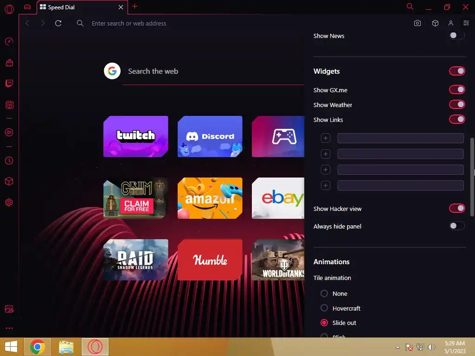
Task: Open History clock icon in sidebar
Action: (9, 160)
